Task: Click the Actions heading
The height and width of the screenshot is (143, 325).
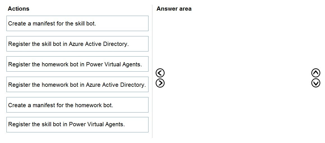Action: coord(18,9)
